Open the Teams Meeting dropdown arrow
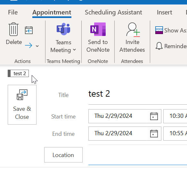 click(x=74, y=50)
